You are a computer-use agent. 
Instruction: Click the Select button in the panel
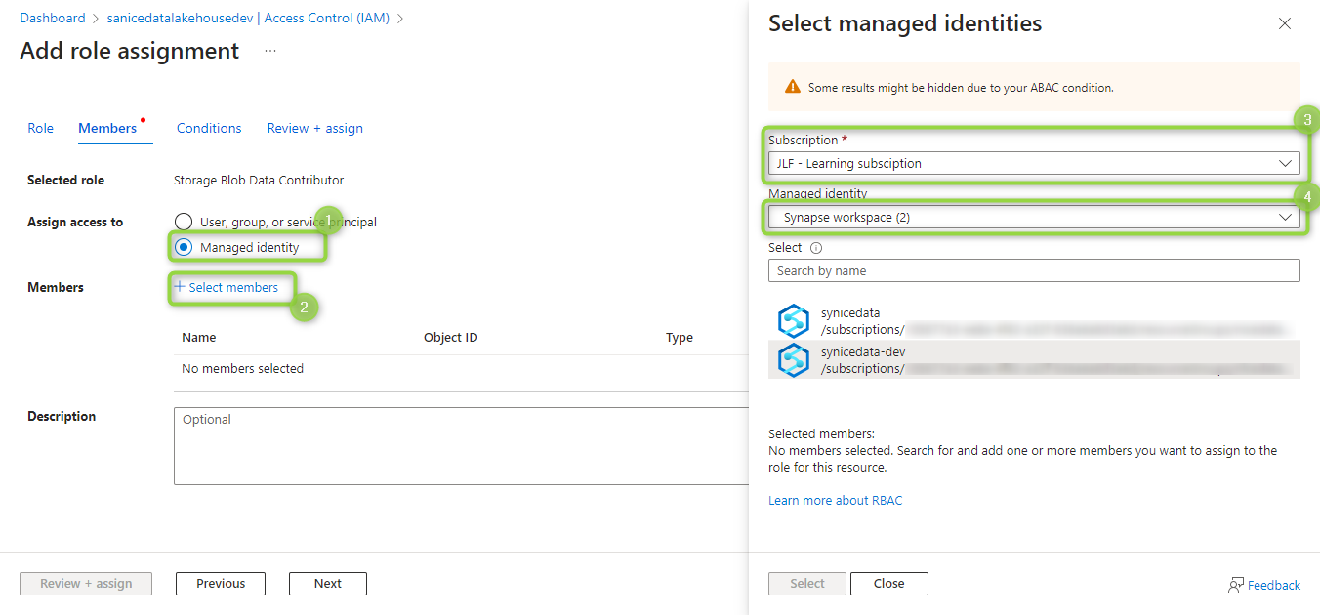[807, 584]
